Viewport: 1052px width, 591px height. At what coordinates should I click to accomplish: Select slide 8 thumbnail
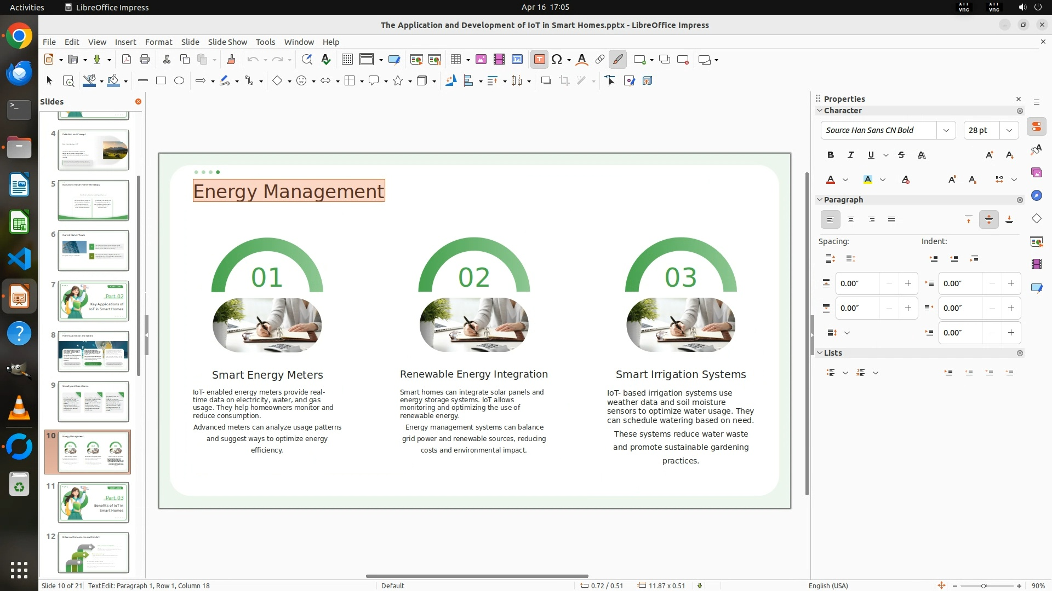(x=93, y=351)
